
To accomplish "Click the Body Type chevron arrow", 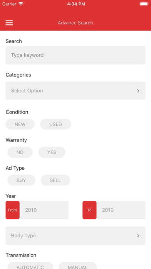I will click(138, 236).
